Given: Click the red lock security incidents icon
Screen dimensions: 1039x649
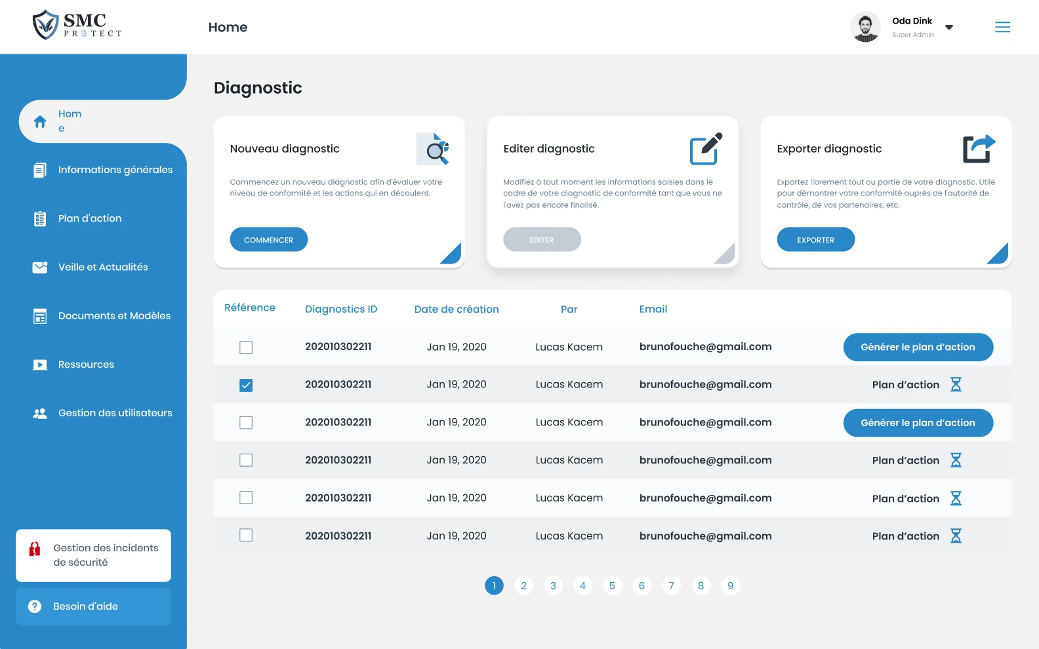Looking at the screenshot, I should point(35,549).
